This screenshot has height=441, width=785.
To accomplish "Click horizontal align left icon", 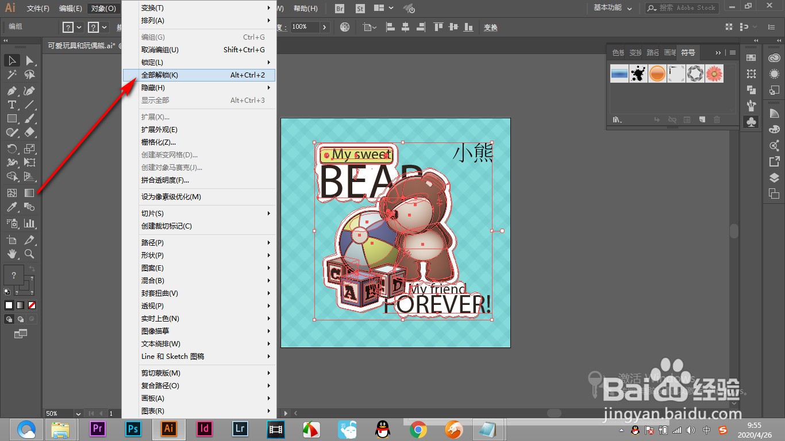I will [391, 27].
